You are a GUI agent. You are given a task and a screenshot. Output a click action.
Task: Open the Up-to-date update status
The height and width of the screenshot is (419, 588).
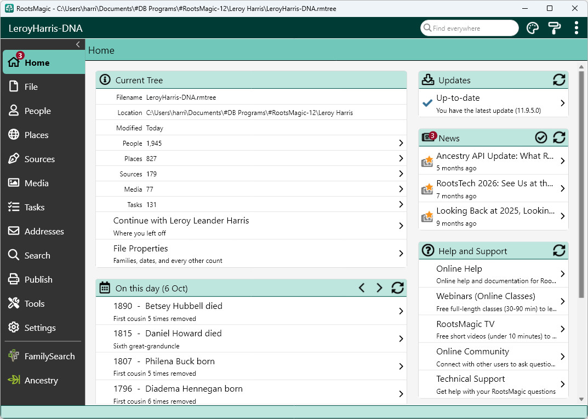[x=494, y=103]
